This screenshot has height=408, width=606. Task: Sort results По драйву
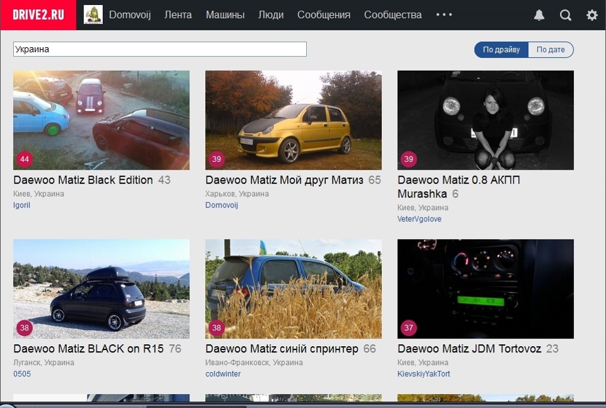coord(501,50)
